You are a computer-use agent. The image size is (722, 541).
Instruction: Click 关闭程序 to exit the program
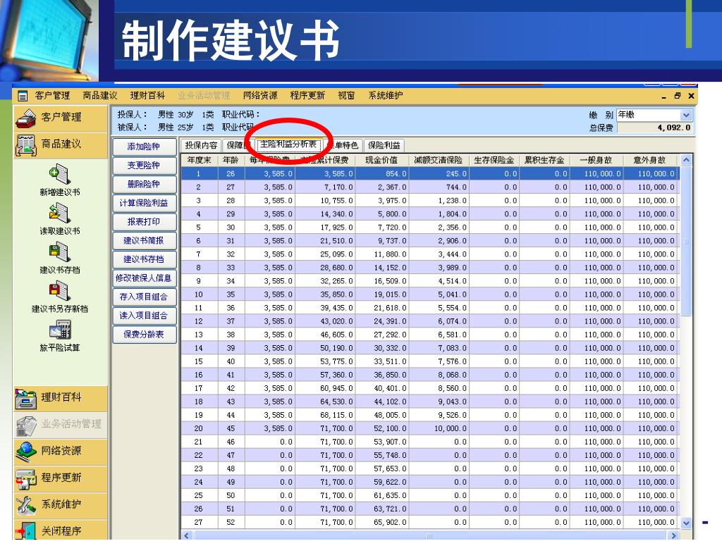61,530
